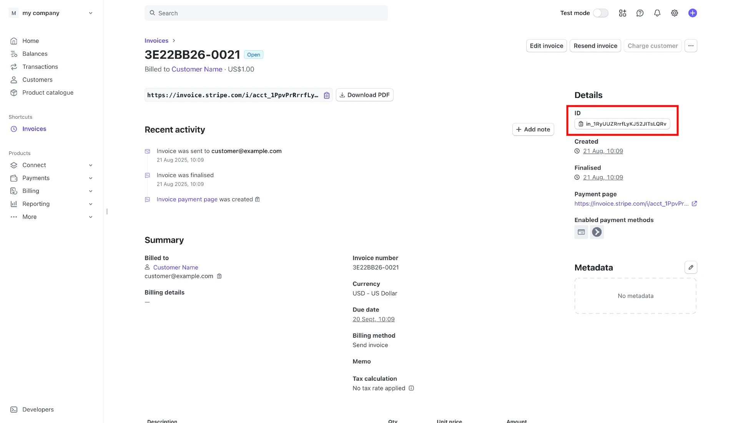Open the apps grid icon

coord(622,13)
